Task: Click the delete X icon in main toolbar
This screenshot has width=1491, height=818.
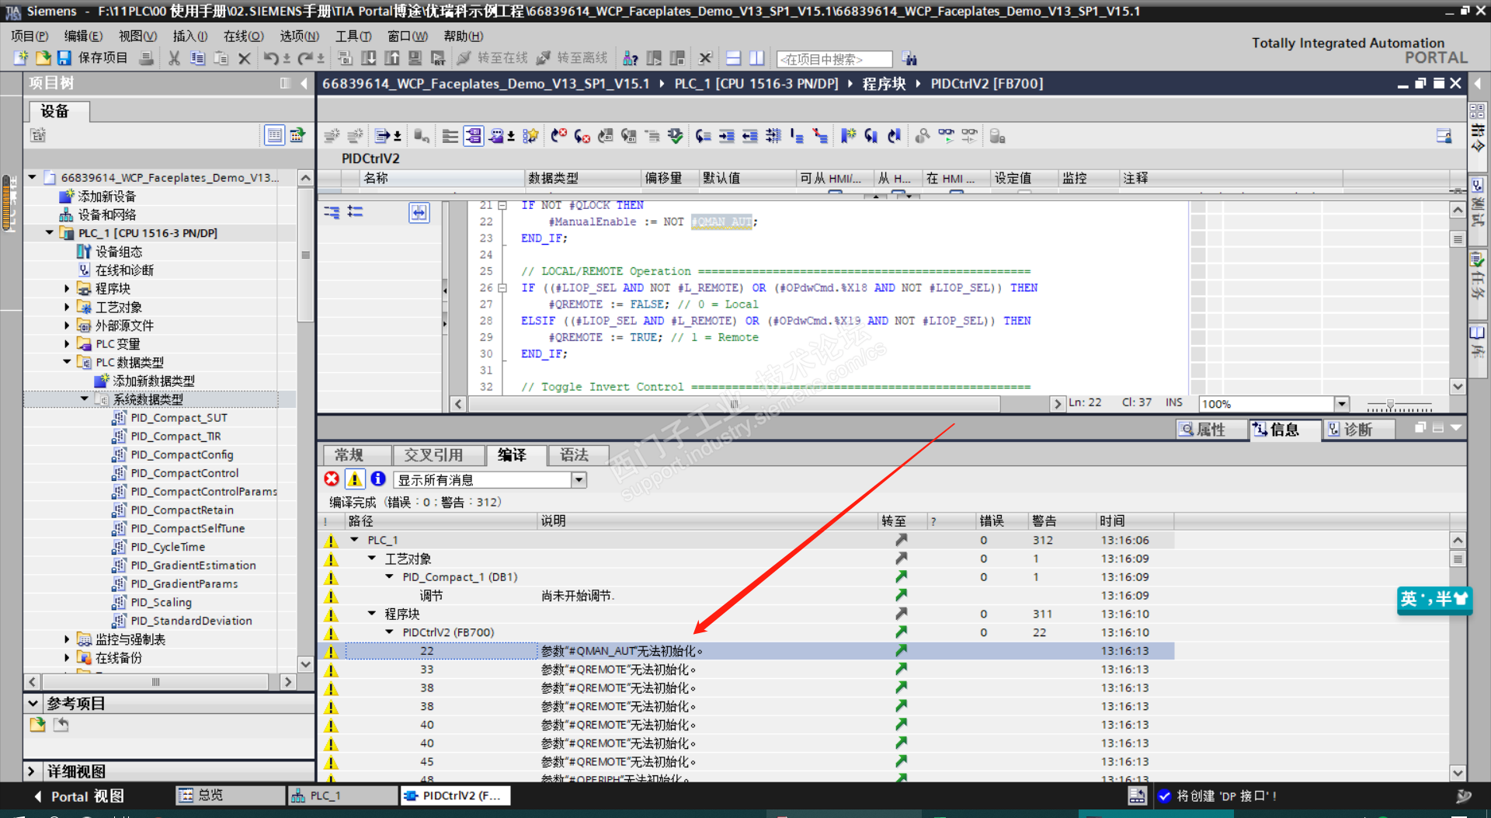Action: (x=244, y=58)
